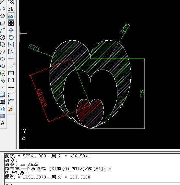Select the Ellipse draw tool
The height and width of the screenshot is (185, 180).
pos(3,59)
